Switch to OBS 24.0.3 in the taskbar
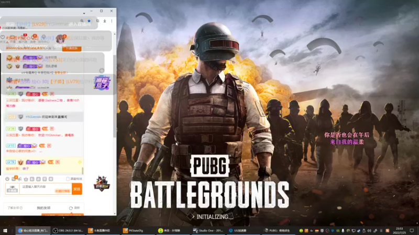This screenshot has height=235, width=419. pyautogui.click(x=68, y=230)
